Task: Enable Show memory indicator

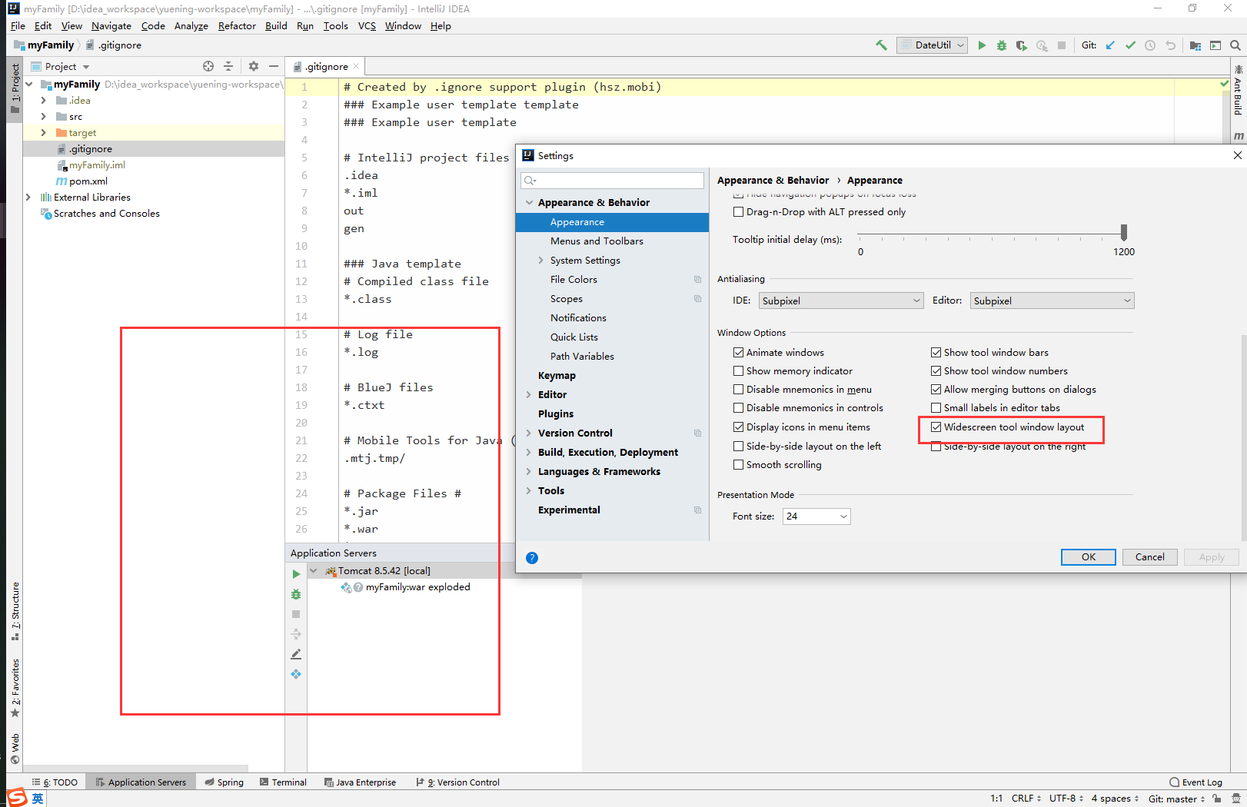Action: coord(738,371)
